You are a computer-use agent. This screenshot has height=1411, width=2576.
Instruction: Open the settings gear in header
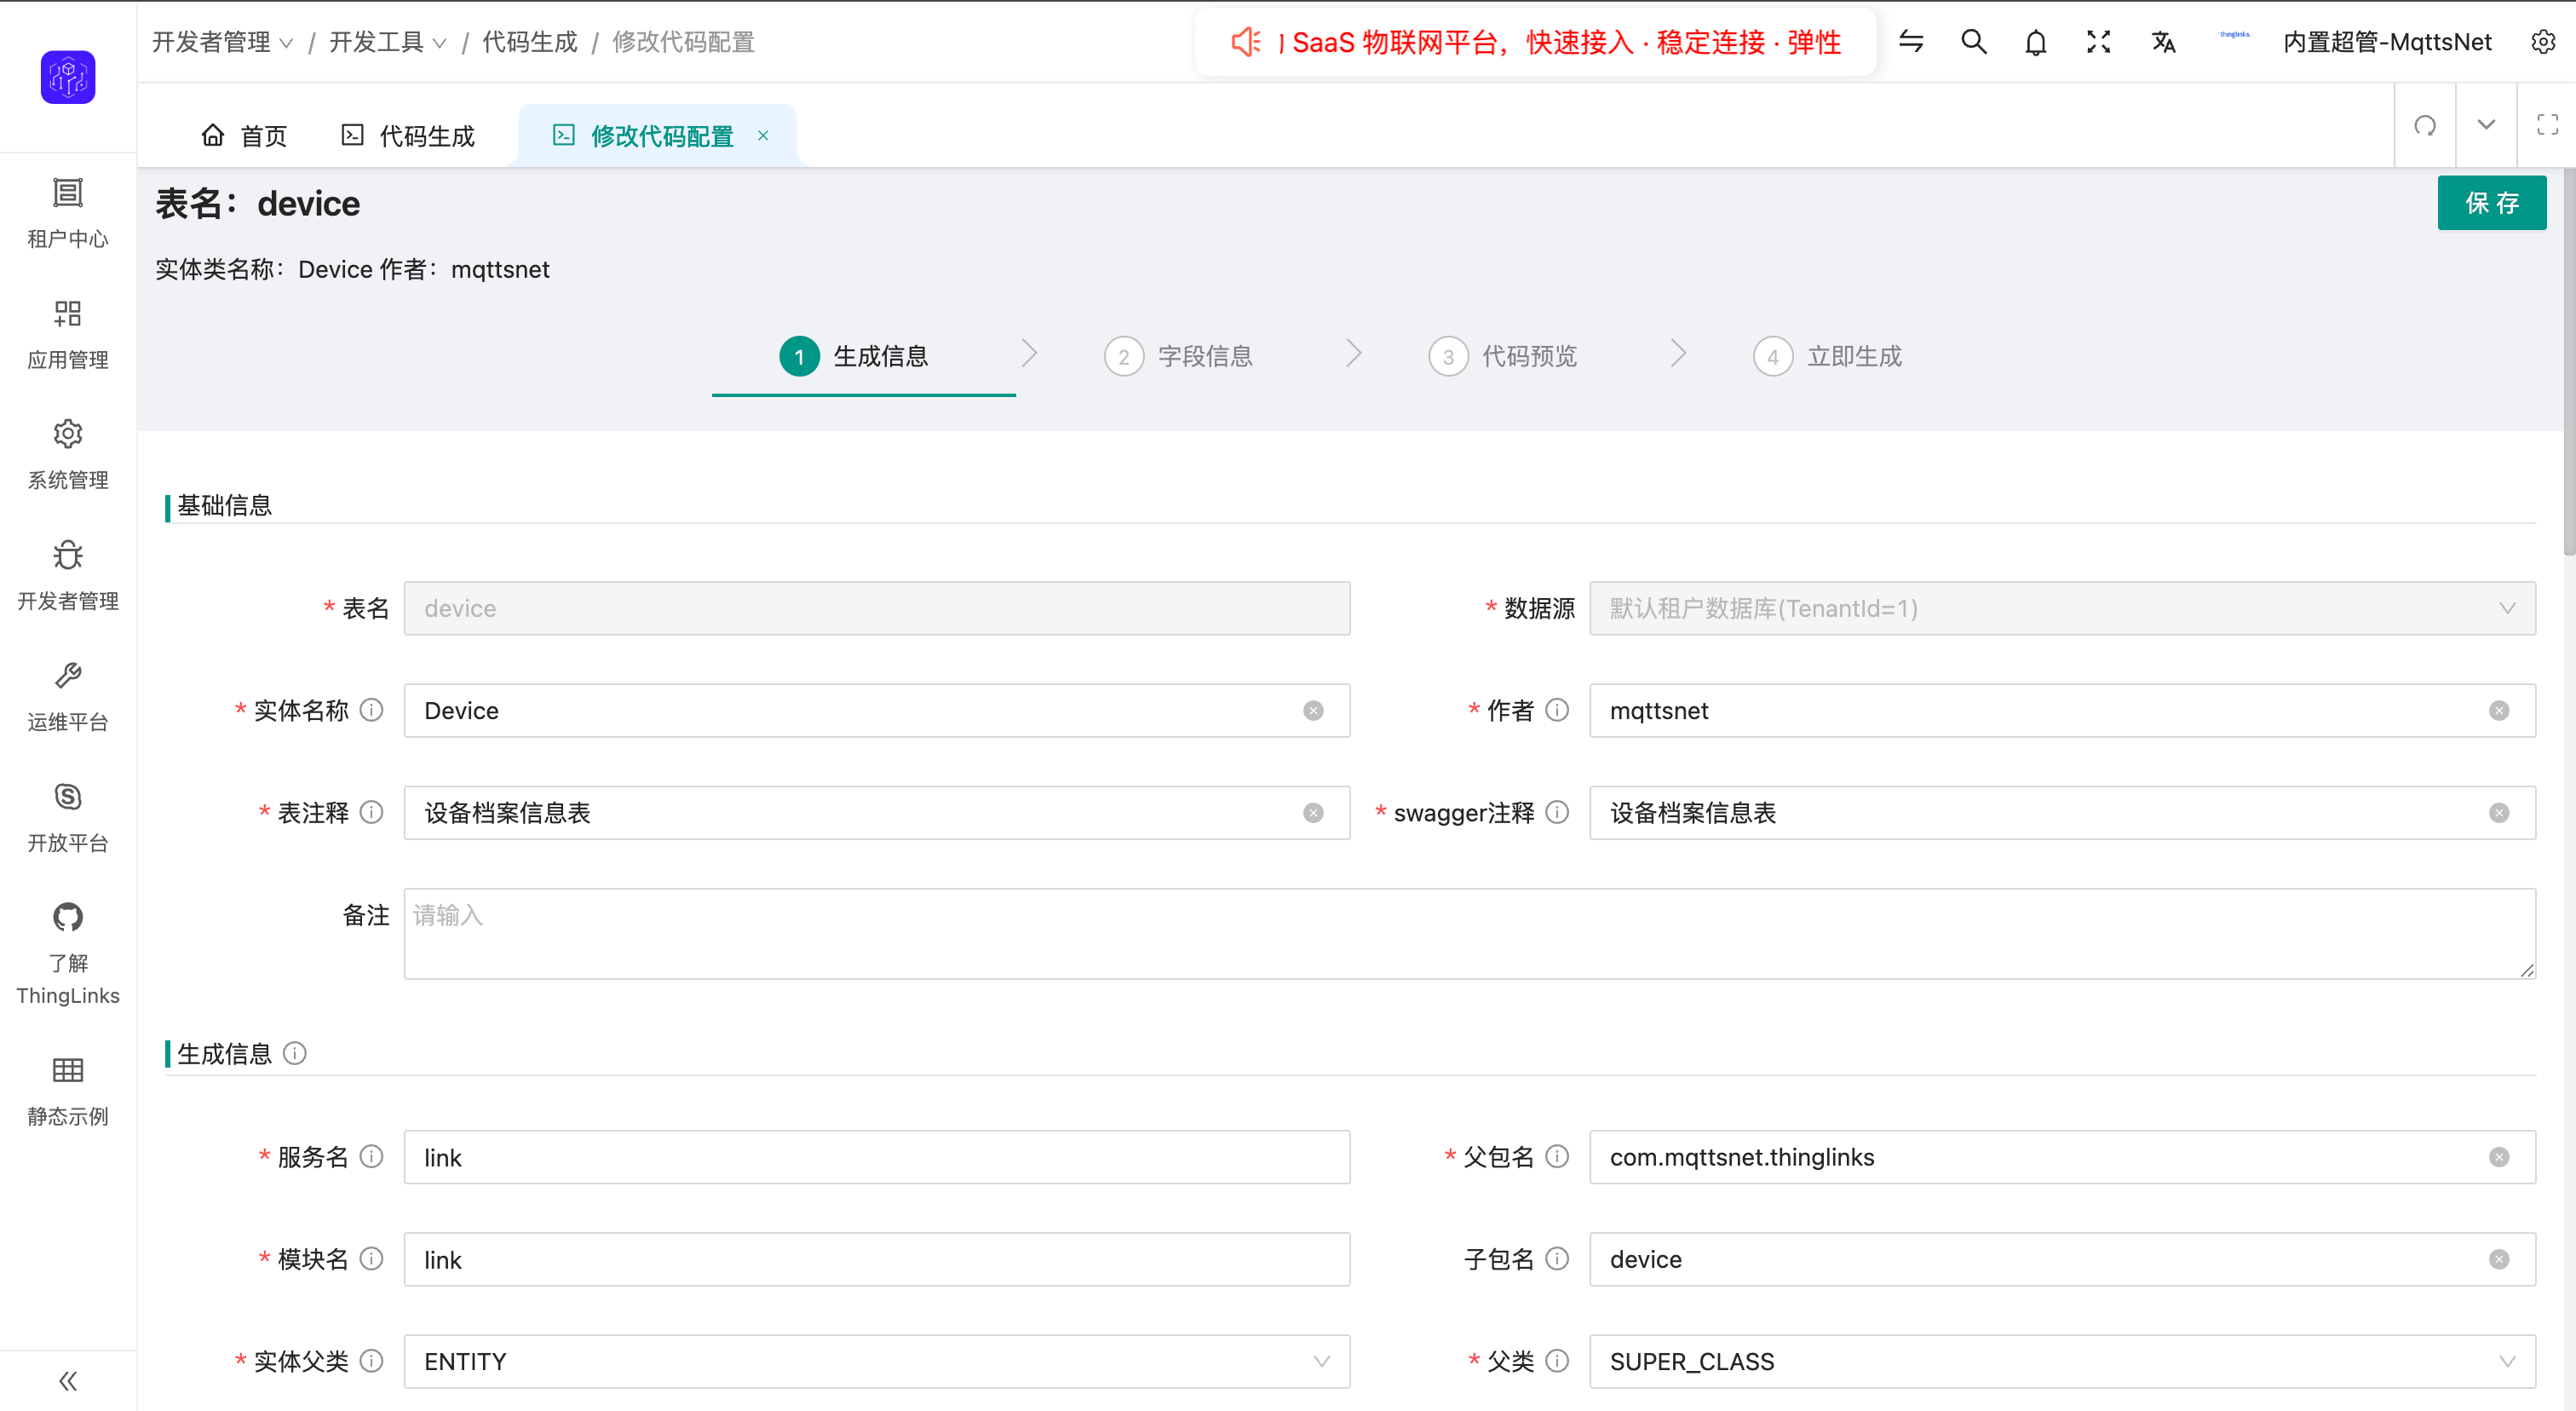point(2543,42)
